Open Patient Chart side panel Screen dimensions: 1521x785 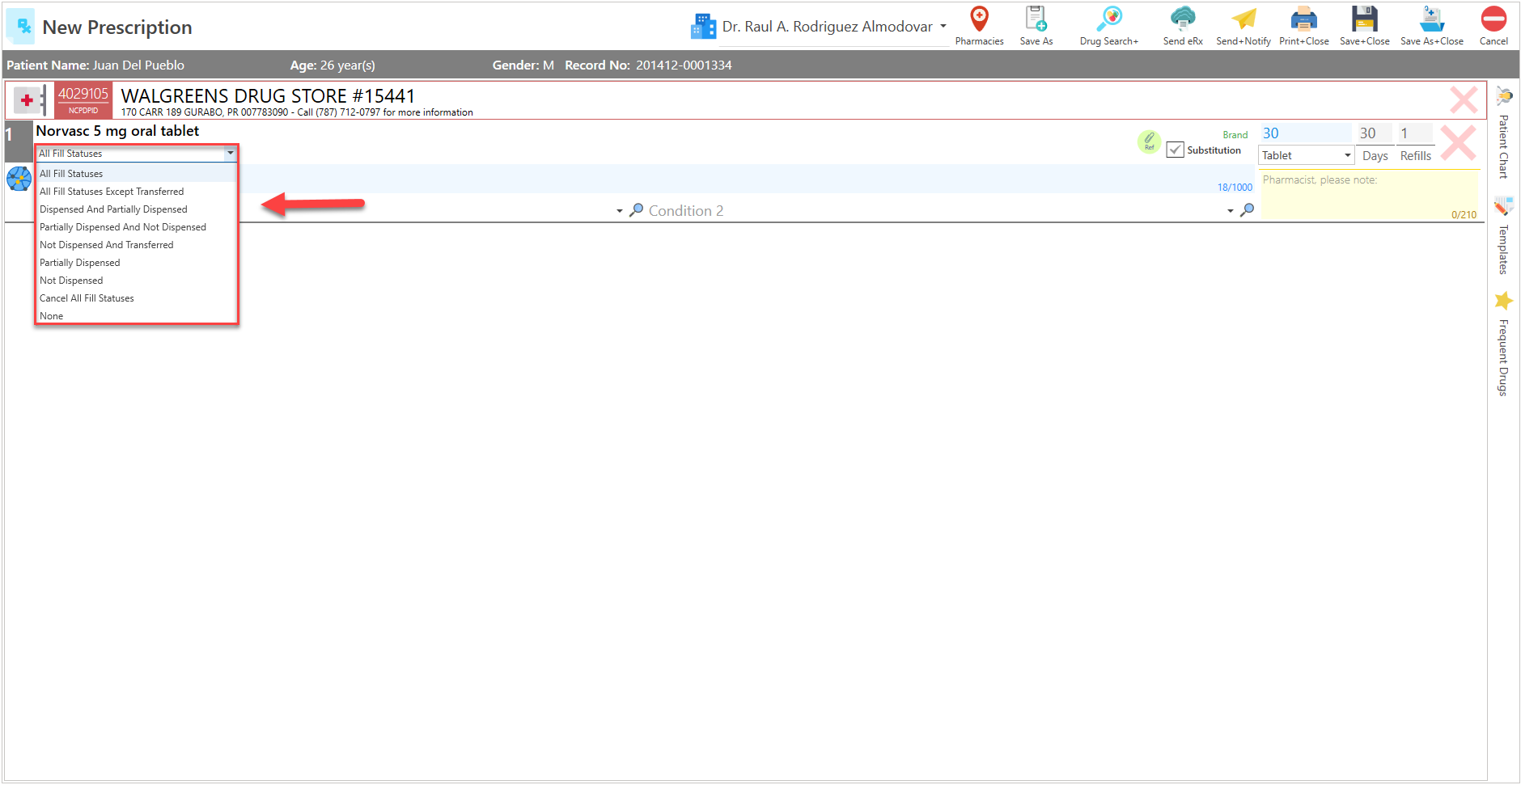pyautogui.click(x=1503, y=133)
